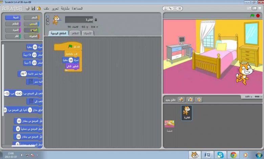Click the move 10 steps block in script

pos(71,60)
